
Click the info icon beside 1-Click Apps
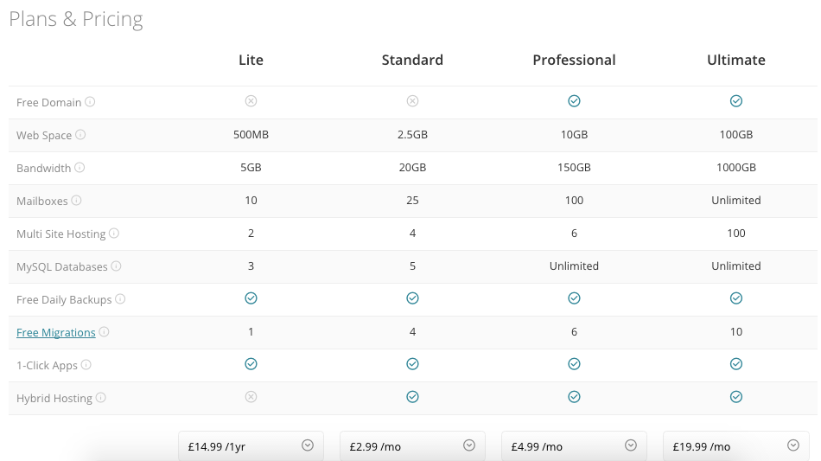tap(86, 365)
